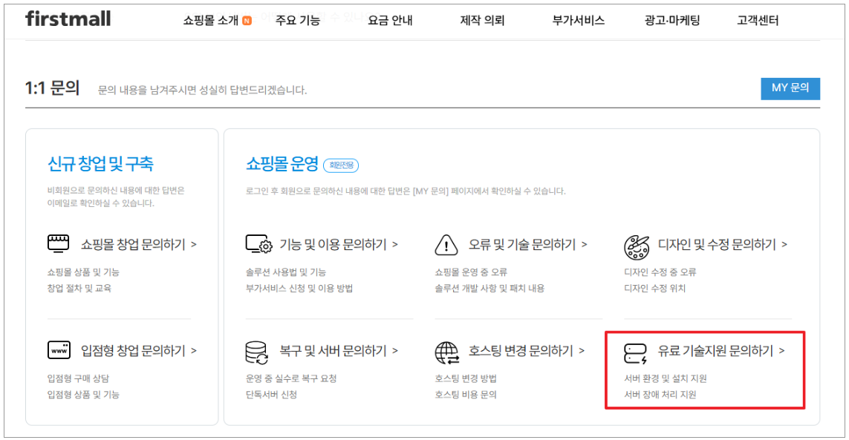This screenshot has width=849, height=440.
Task: Select 제작 의뢰 in top navigation
Action: click(x=482, y=21)
